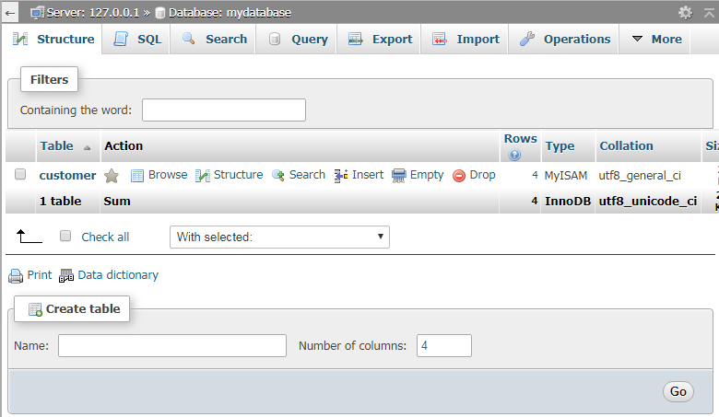Click the Browse table icon
Image resolution: width=719 pixels, height=417 pixels.
[x=137, y=175]
